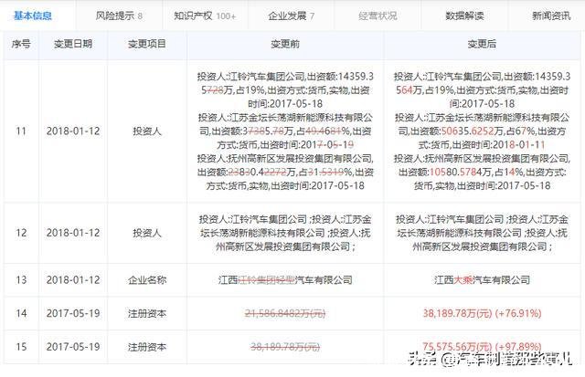Click the struck-through 21,586.8482万元 value
Screen dimensions: 585x377
[x=287, y=312]
